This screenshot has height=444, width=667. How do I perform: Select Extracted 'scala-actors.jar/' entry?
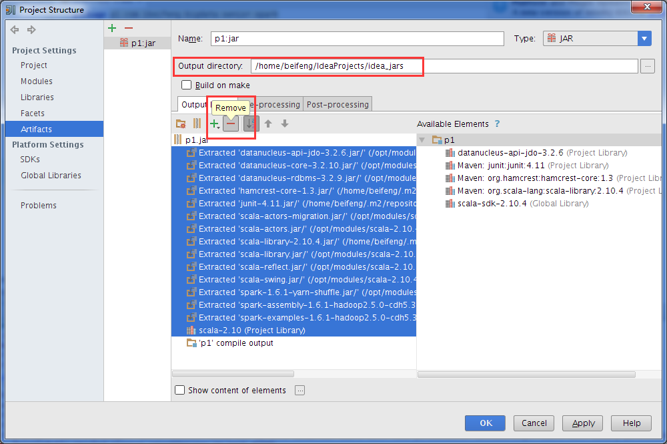pos(293,229)
